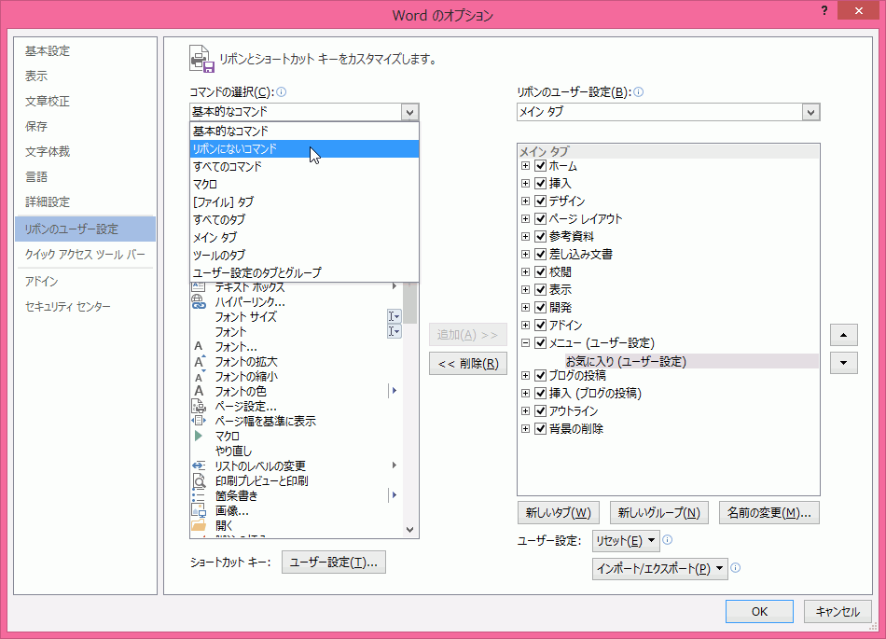Select すべてのコマンド from the dropdown list

[305, 166]
